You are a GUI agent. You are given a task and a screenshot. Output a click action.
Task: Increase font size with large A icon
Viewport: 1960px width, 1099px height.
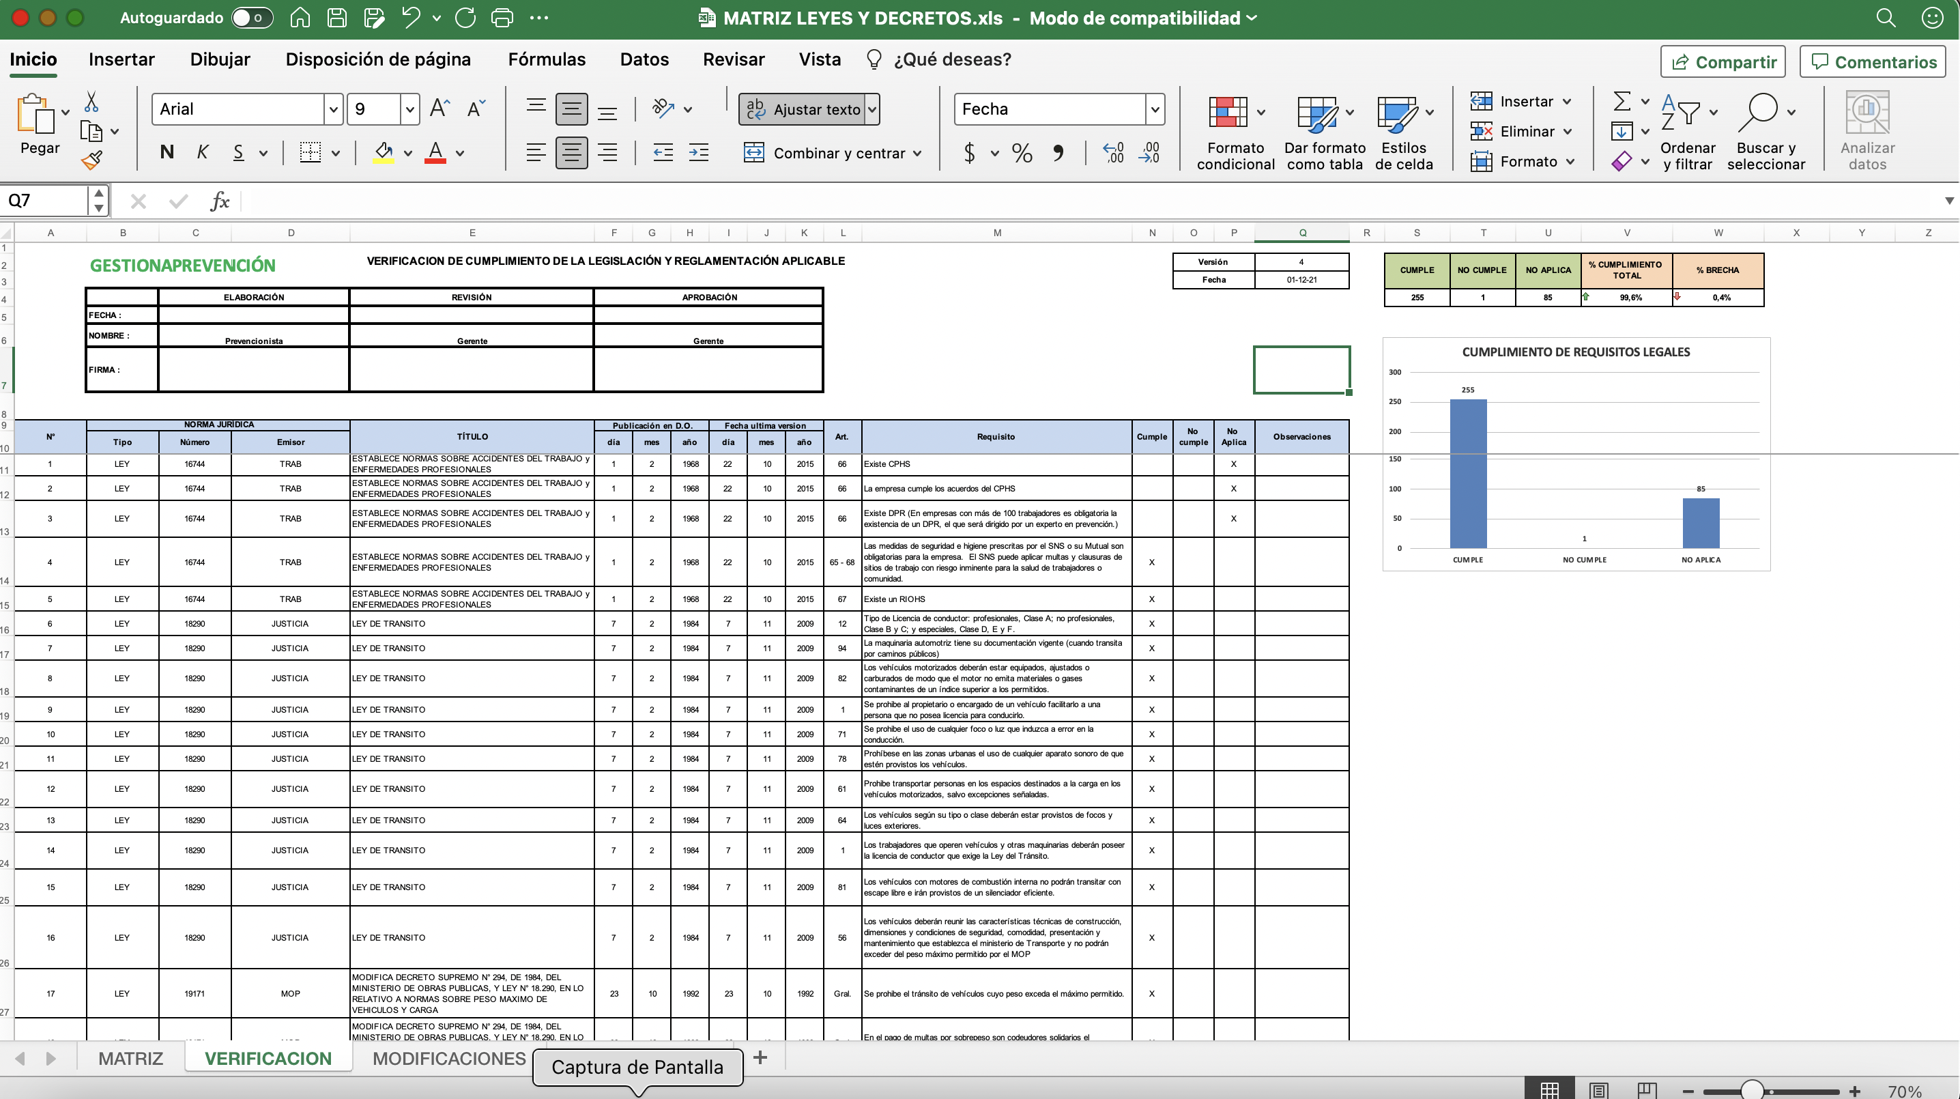point(439,109)
